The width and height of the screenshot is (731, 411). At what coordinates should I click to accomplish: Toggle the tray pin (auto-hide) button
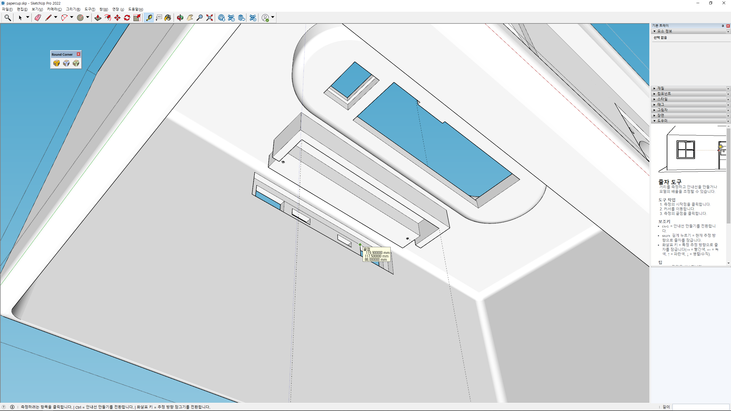[x=723, y=26]
